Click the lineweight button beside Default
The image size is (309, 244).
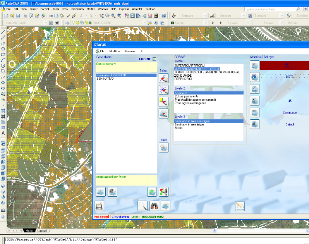(x=255, y=124)
